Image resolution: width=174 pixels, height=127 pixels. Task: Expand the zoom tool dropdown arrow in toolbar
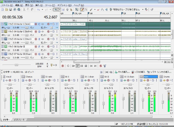[60, 10]
